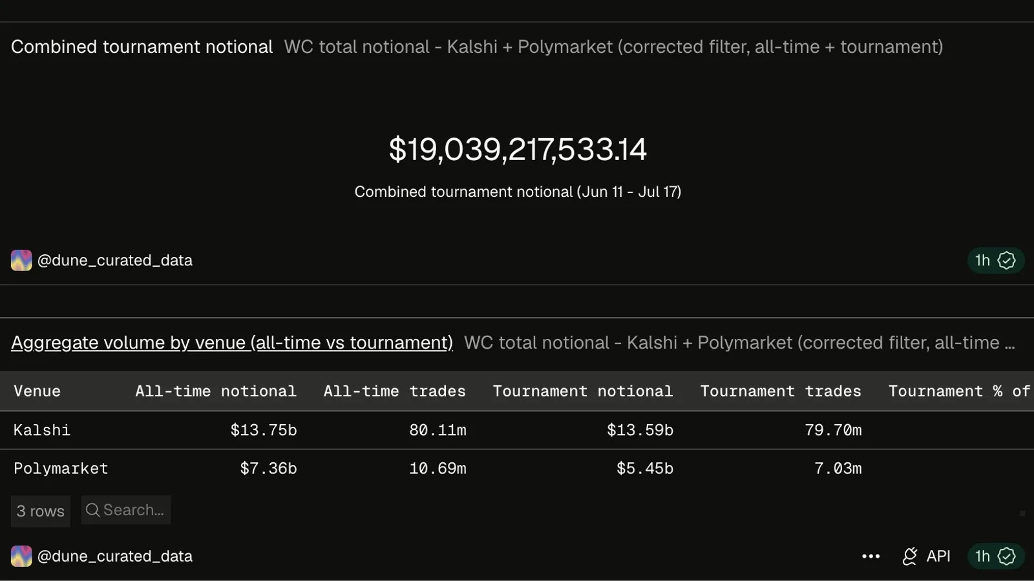Viewport: 1034px width, 581px height.
Task: Select the Kalshi table row
Action: click(517, 430)
